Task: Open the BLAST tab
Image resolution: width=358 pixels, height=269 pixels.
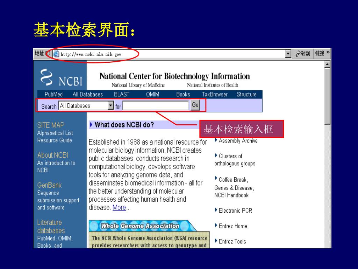Action: coord(122,94)
